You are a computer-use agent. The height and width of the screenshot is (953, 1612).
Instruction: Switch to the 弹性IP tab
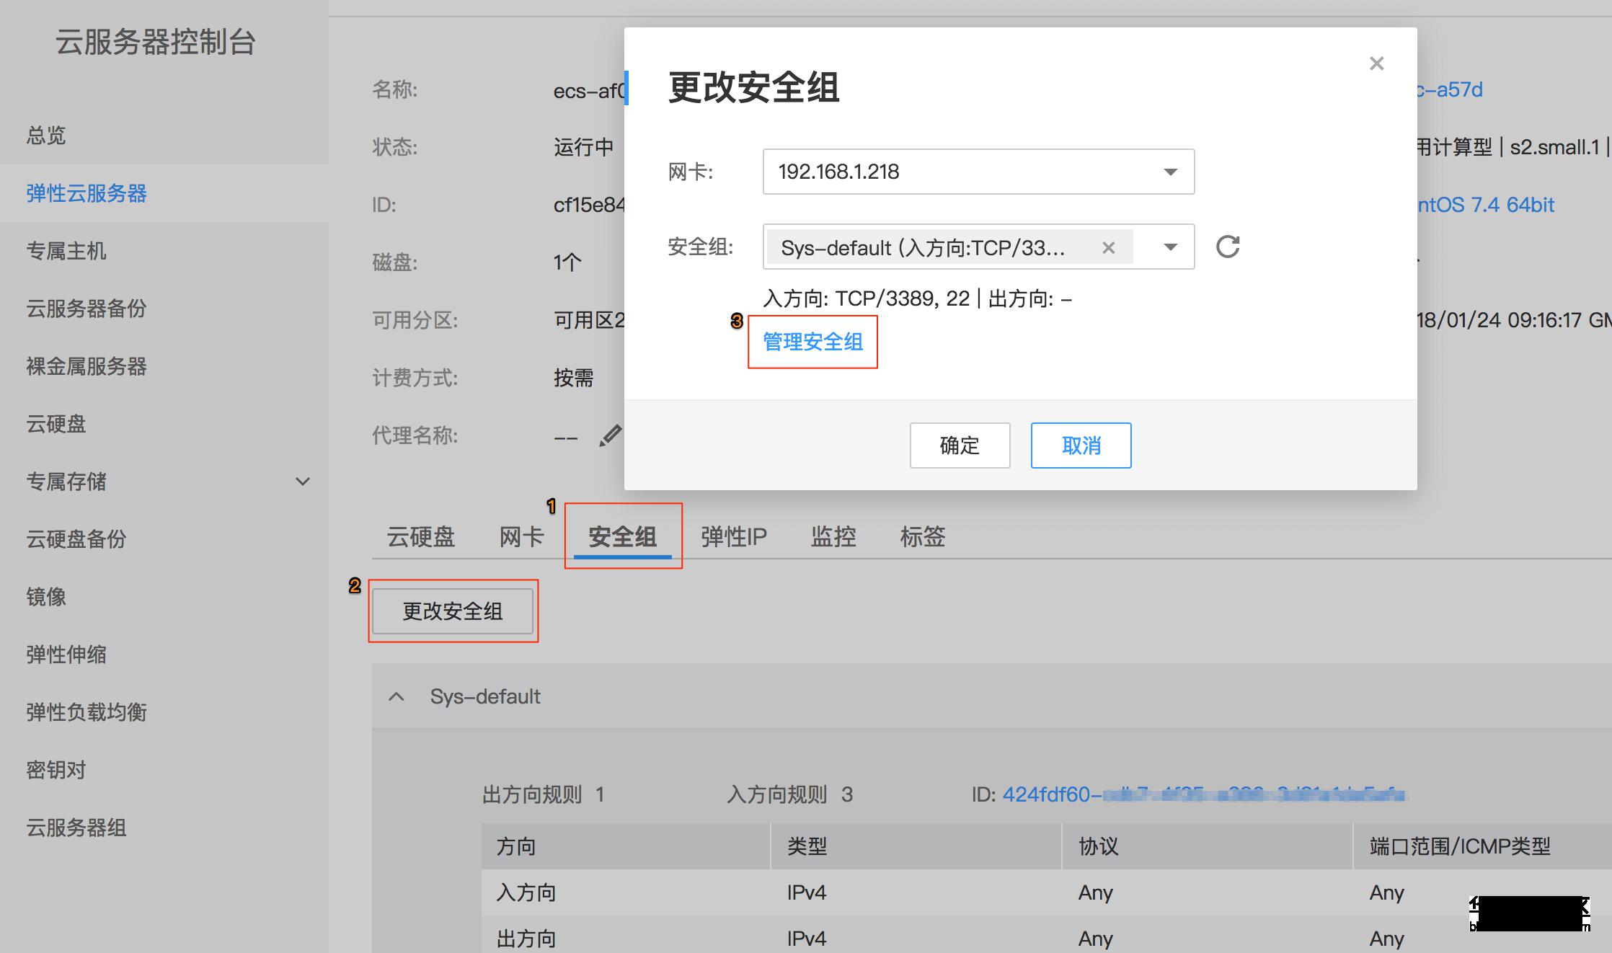(733, 537)
